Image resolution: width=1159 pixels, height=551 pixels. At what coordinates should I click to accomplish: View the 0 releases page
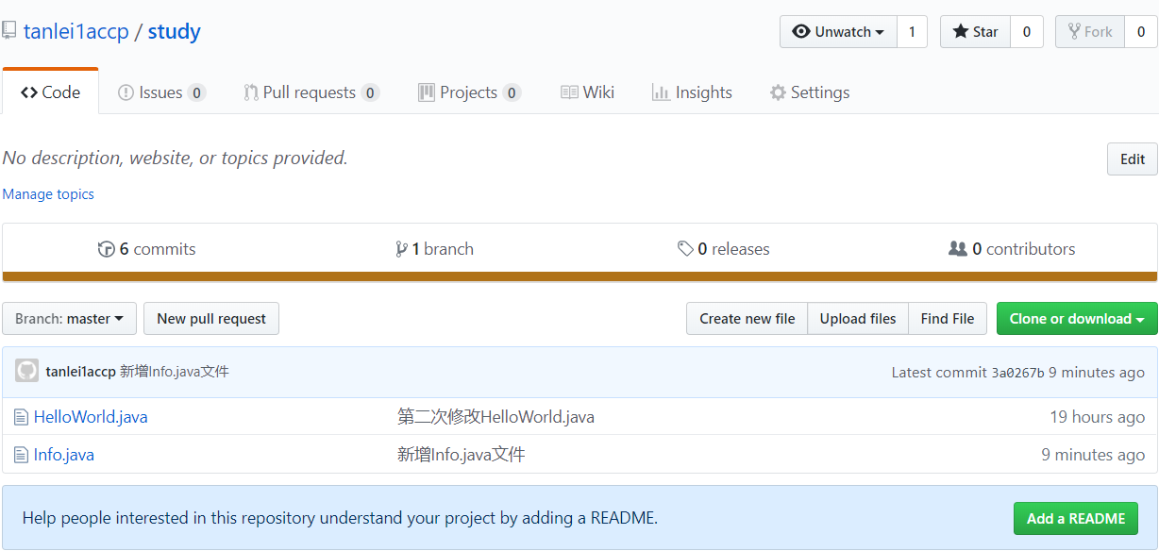coord(724,249)
